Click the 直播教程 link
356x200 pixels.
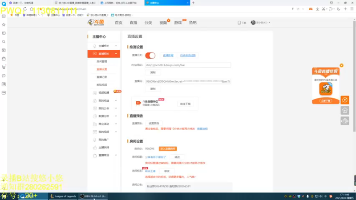click(x=168, y=55)
